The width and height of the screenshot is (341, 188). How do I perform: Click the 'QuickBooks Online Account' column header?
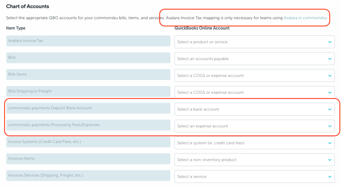click(x=202, y=28)
